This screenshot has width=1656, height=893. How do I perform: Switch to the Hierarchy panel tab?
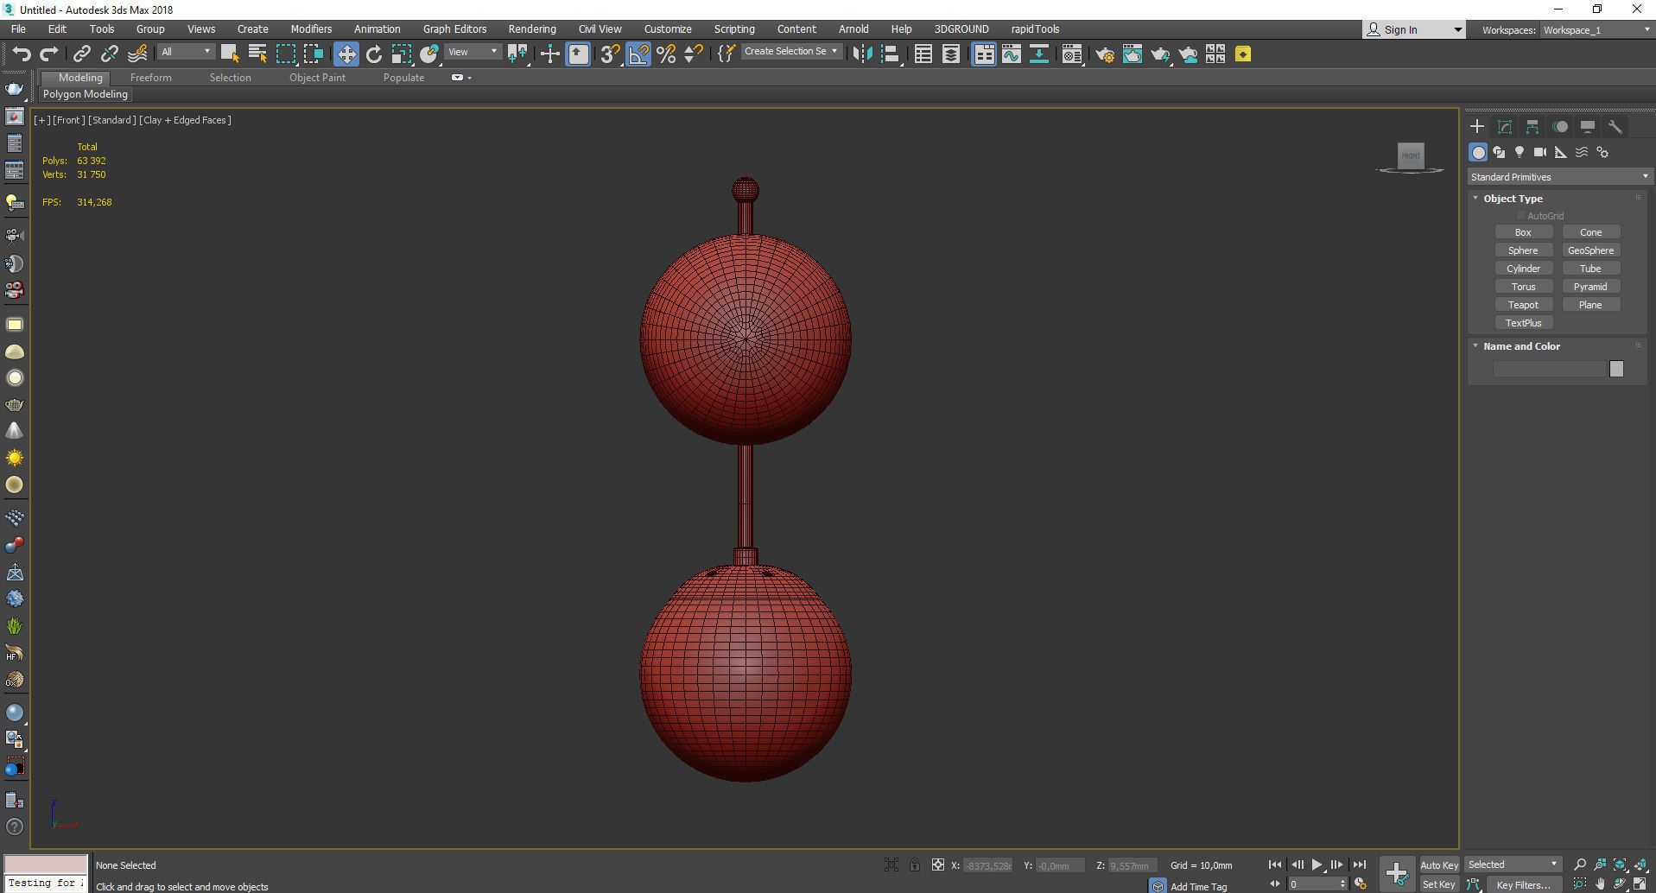[1532, 127]
